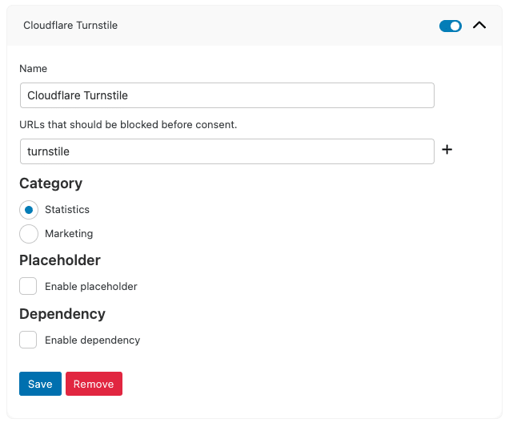Click the red Remove button
Viewport: 509px width, 427px height.
[94, 384]
